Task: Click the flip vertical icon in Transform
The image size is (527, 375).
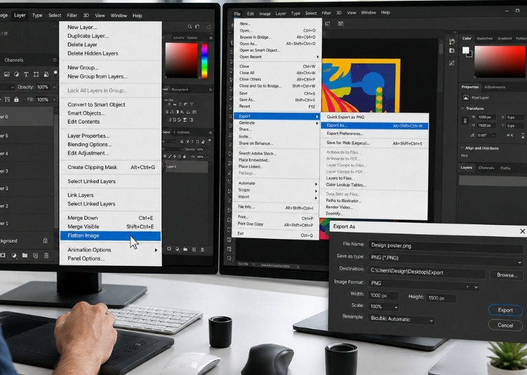Action: pyautogui.click(x=523, y=135)
